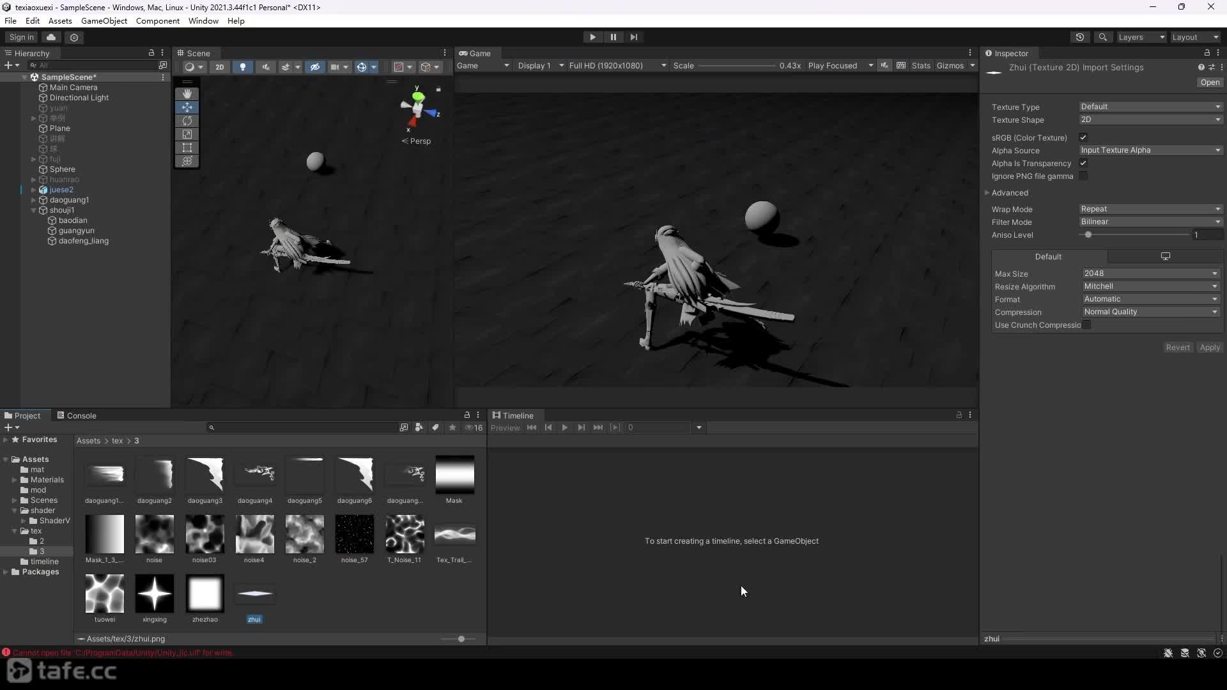Toggle scene lighting lightbulb icon
The width and height of the screenshot is (1227, 690).
242,66
